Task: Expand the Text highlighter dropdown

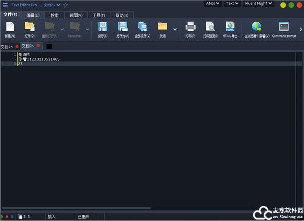Action: pyautogui.click(x=232, y=4)
